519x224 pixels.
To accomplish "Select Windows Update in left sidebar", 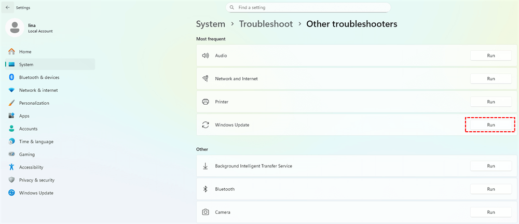I will [x=36, y=193].
